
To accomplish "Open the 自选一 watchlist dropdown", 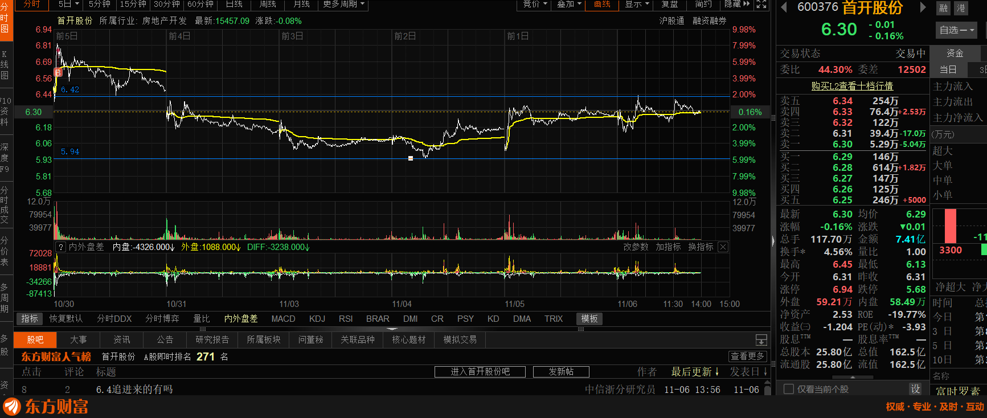I will pyautogui.click(x=957, y=30).
